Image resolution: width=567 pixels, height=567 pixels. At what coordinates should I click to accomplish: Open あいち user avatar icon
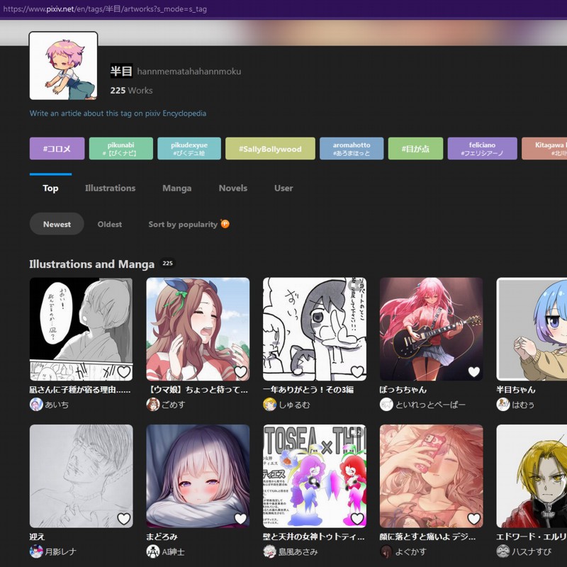tap(36, 404)
